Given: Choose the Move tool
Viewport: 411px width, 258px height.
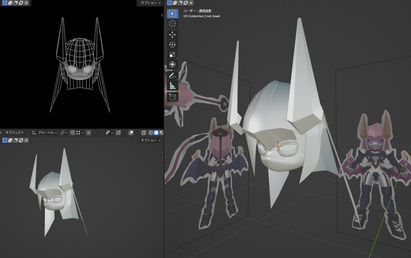Looking at the screenshot, I should coord(172,35).
